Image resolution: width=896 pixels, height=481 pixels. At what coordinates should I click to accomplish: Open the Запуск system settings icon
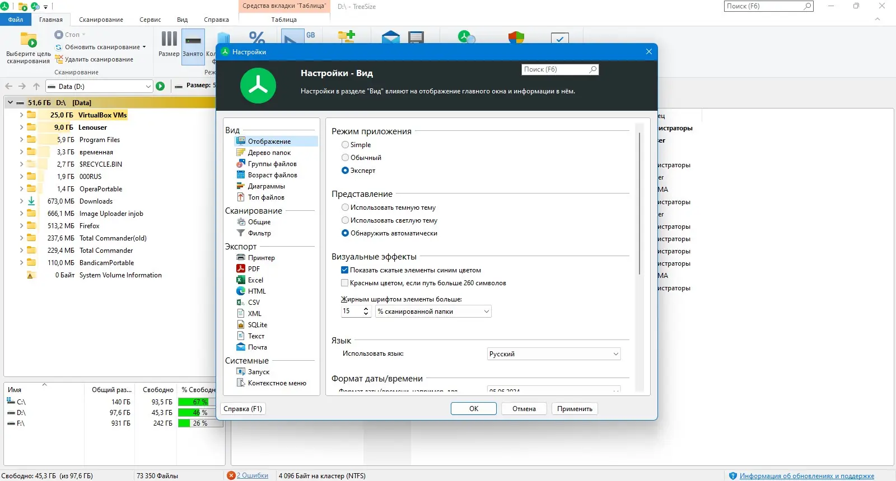(241, 371)
